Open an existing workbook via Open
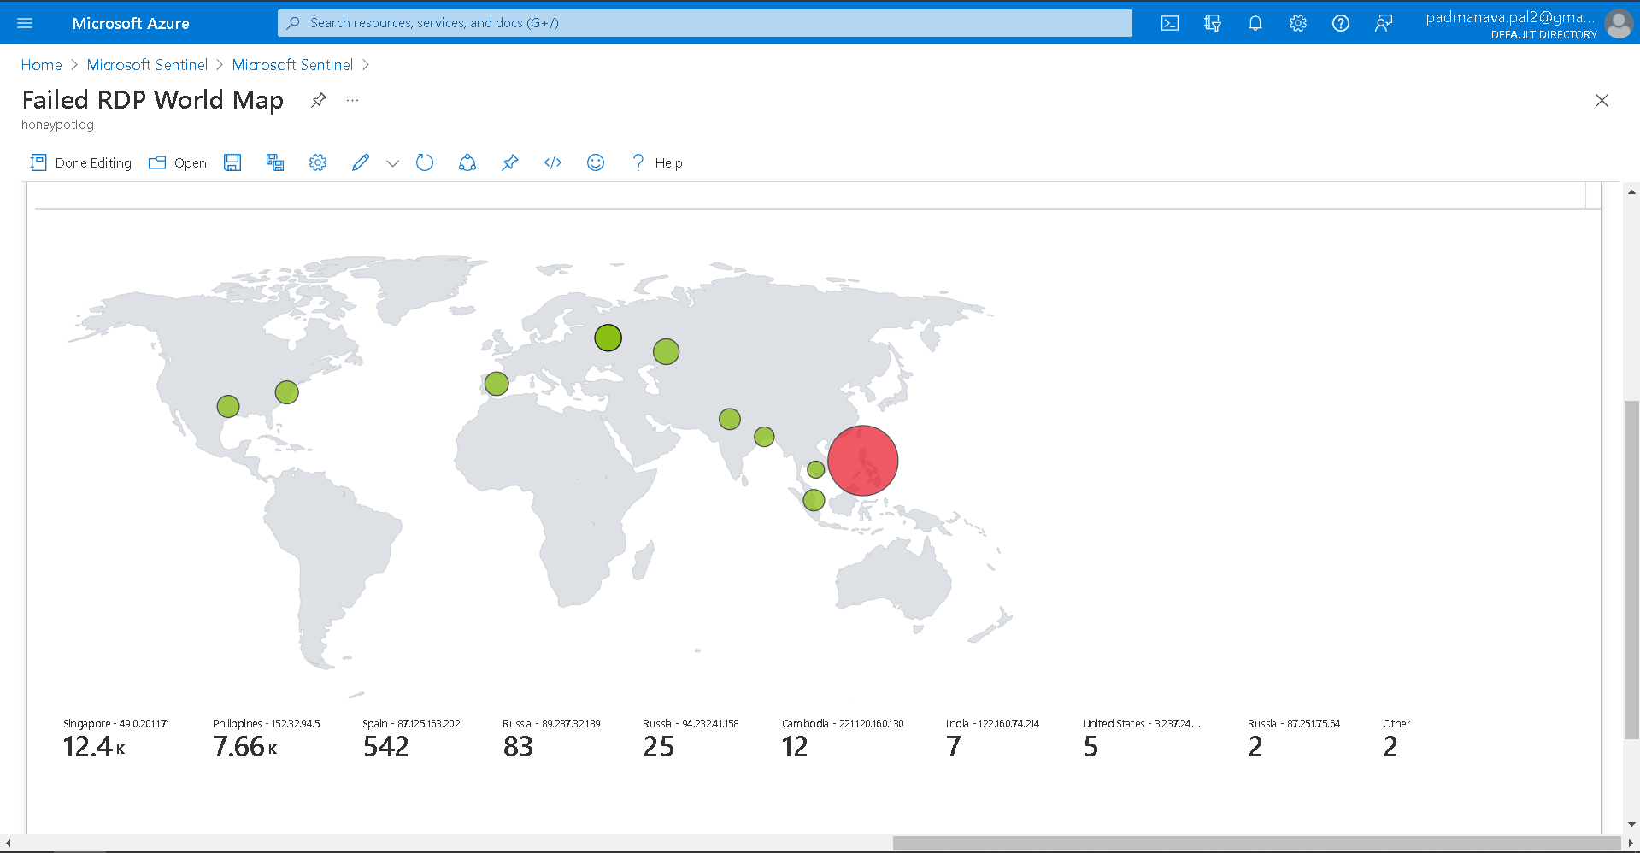 (177, 162)
